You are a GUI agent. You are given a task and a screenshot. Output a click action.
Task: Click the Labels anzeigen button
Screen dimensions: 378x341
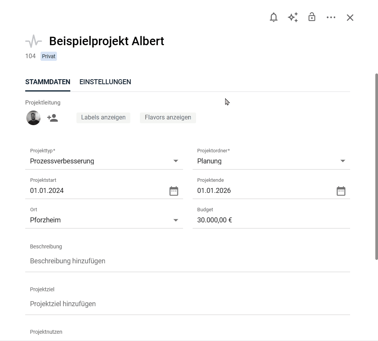point(103,117)
